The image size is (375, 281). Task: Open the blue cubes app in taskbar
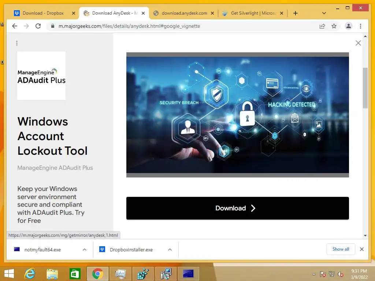point(143,274)
